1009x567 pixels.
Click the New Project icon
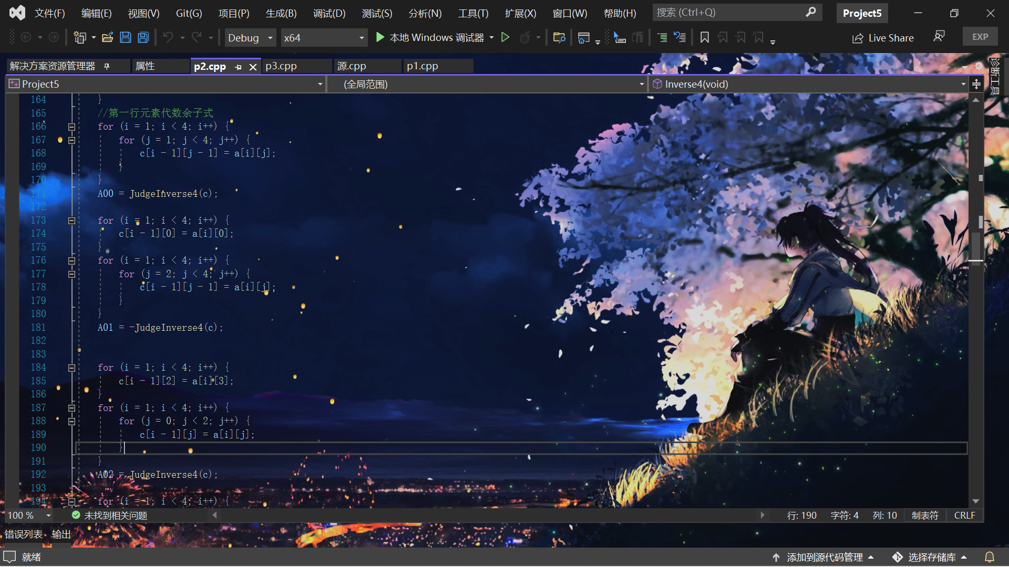tap(80, 37)
